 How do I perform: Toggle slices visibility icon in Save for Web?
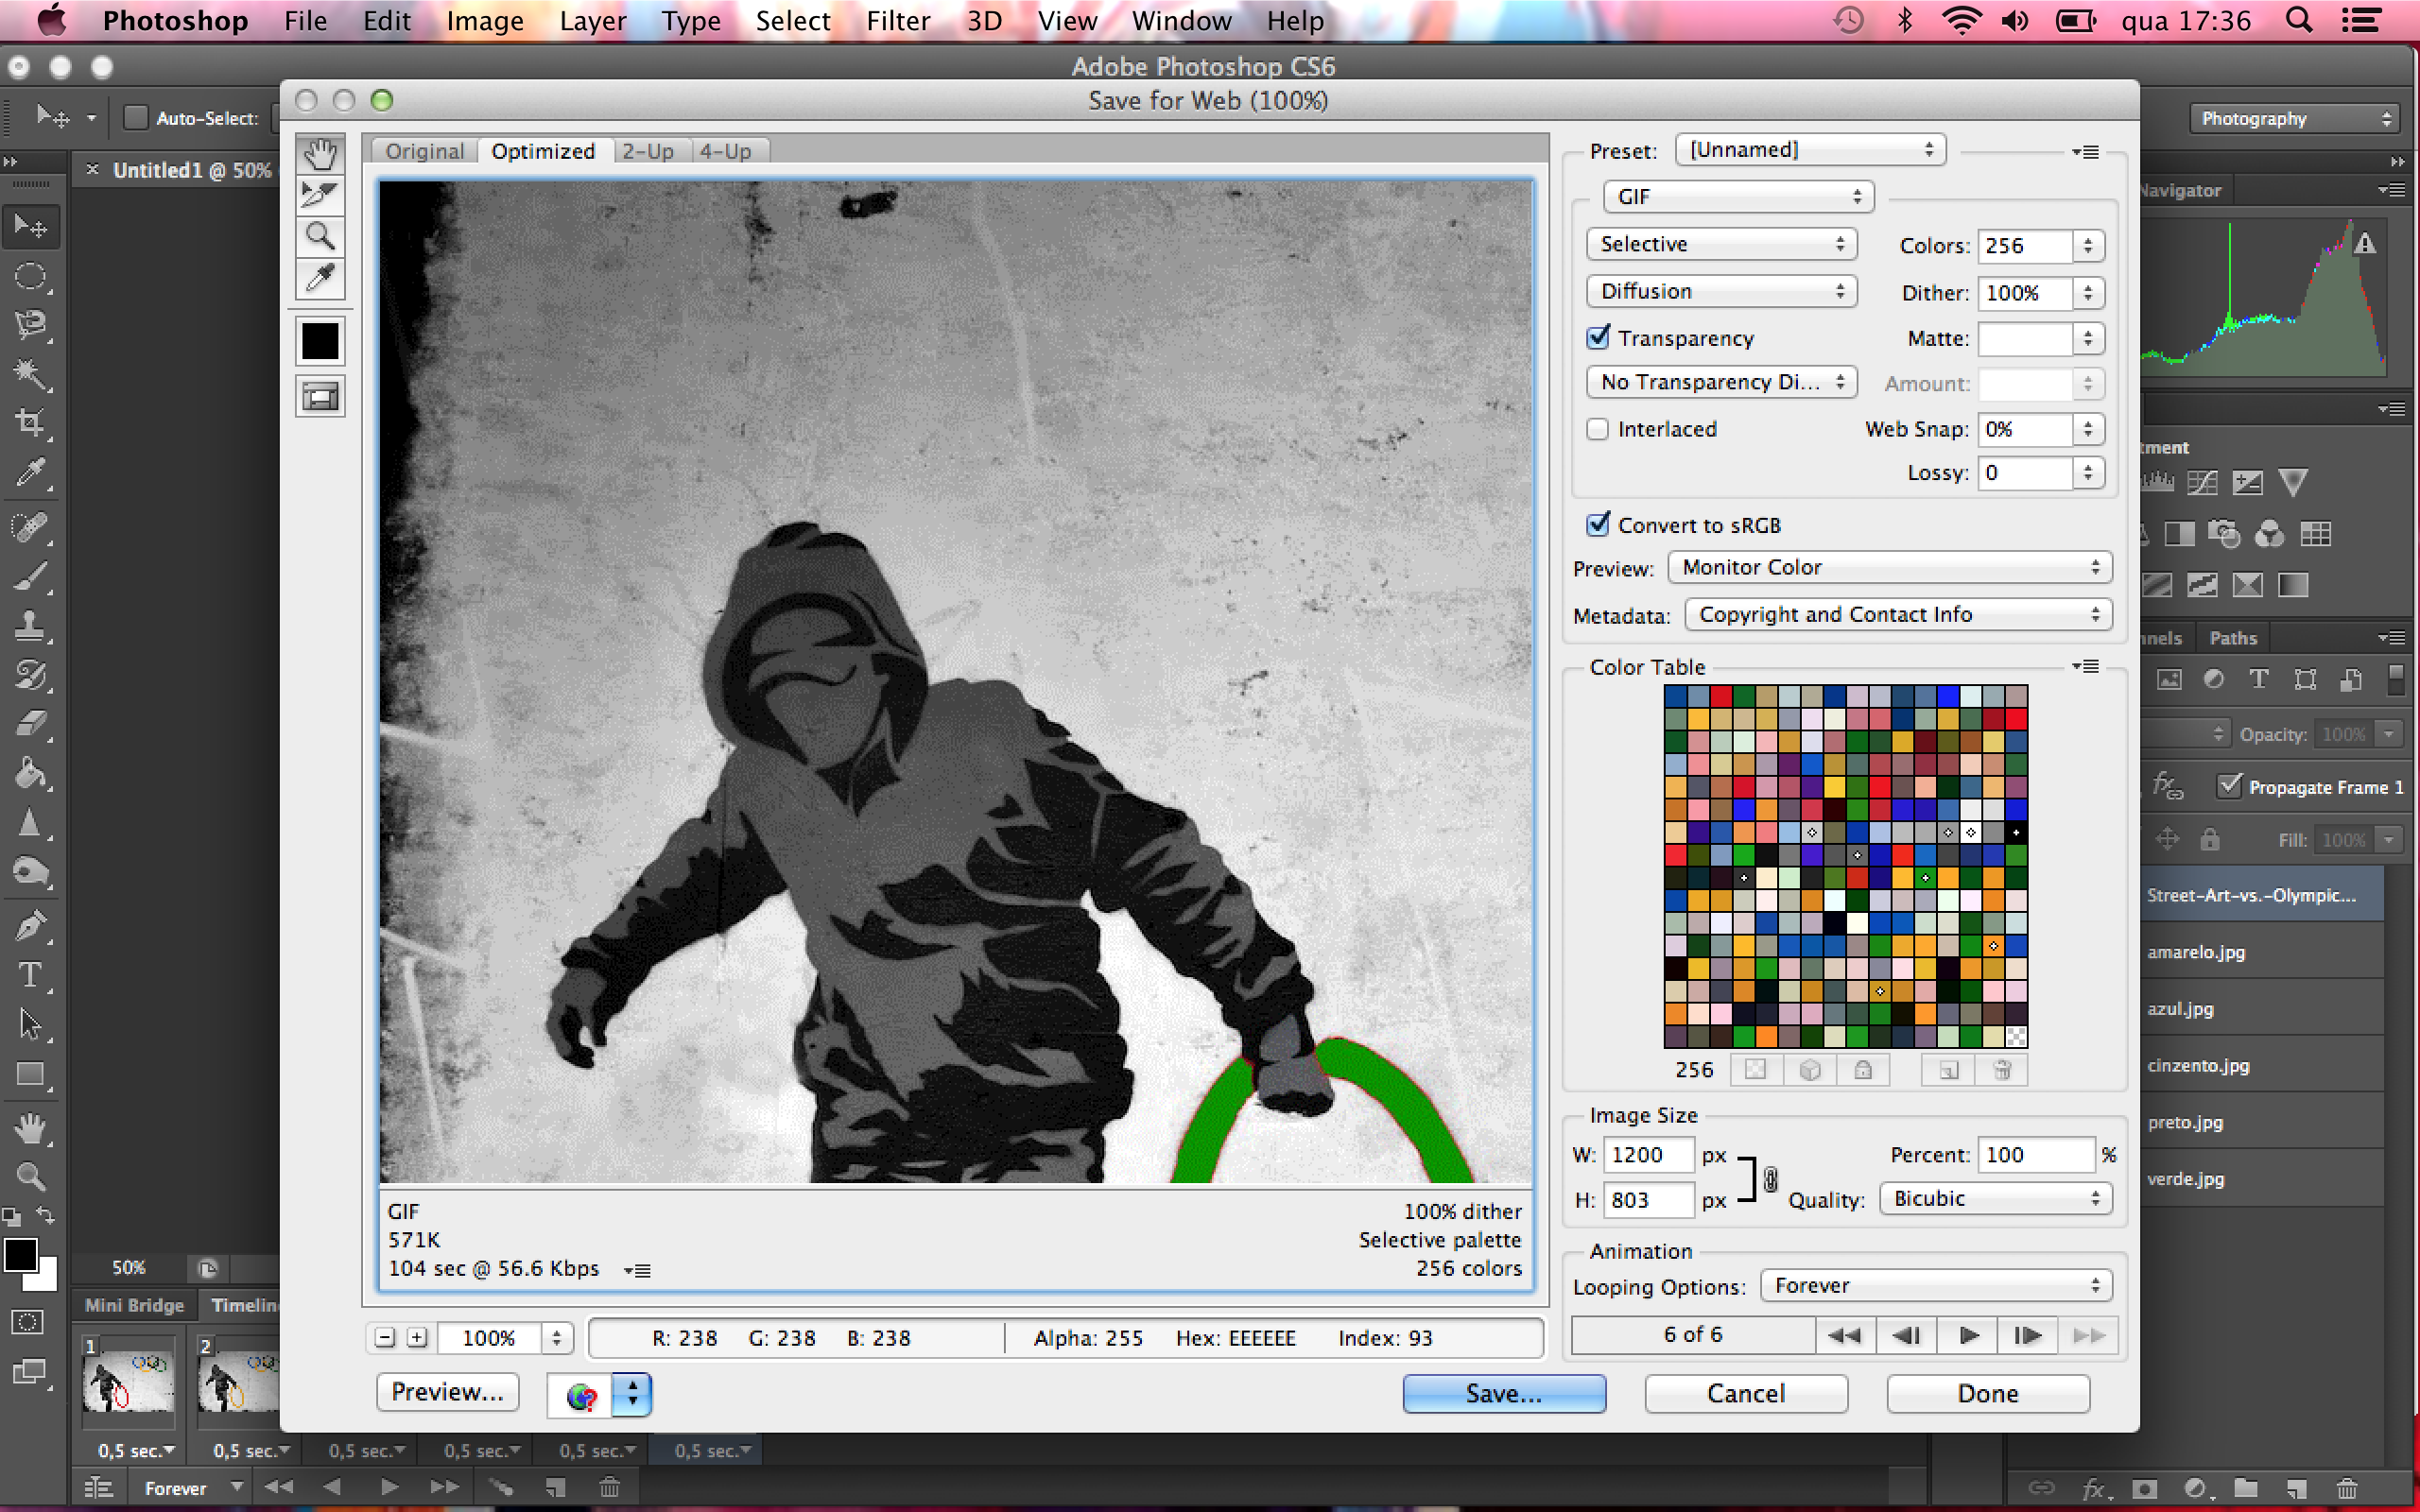click(x=320, y=397)
